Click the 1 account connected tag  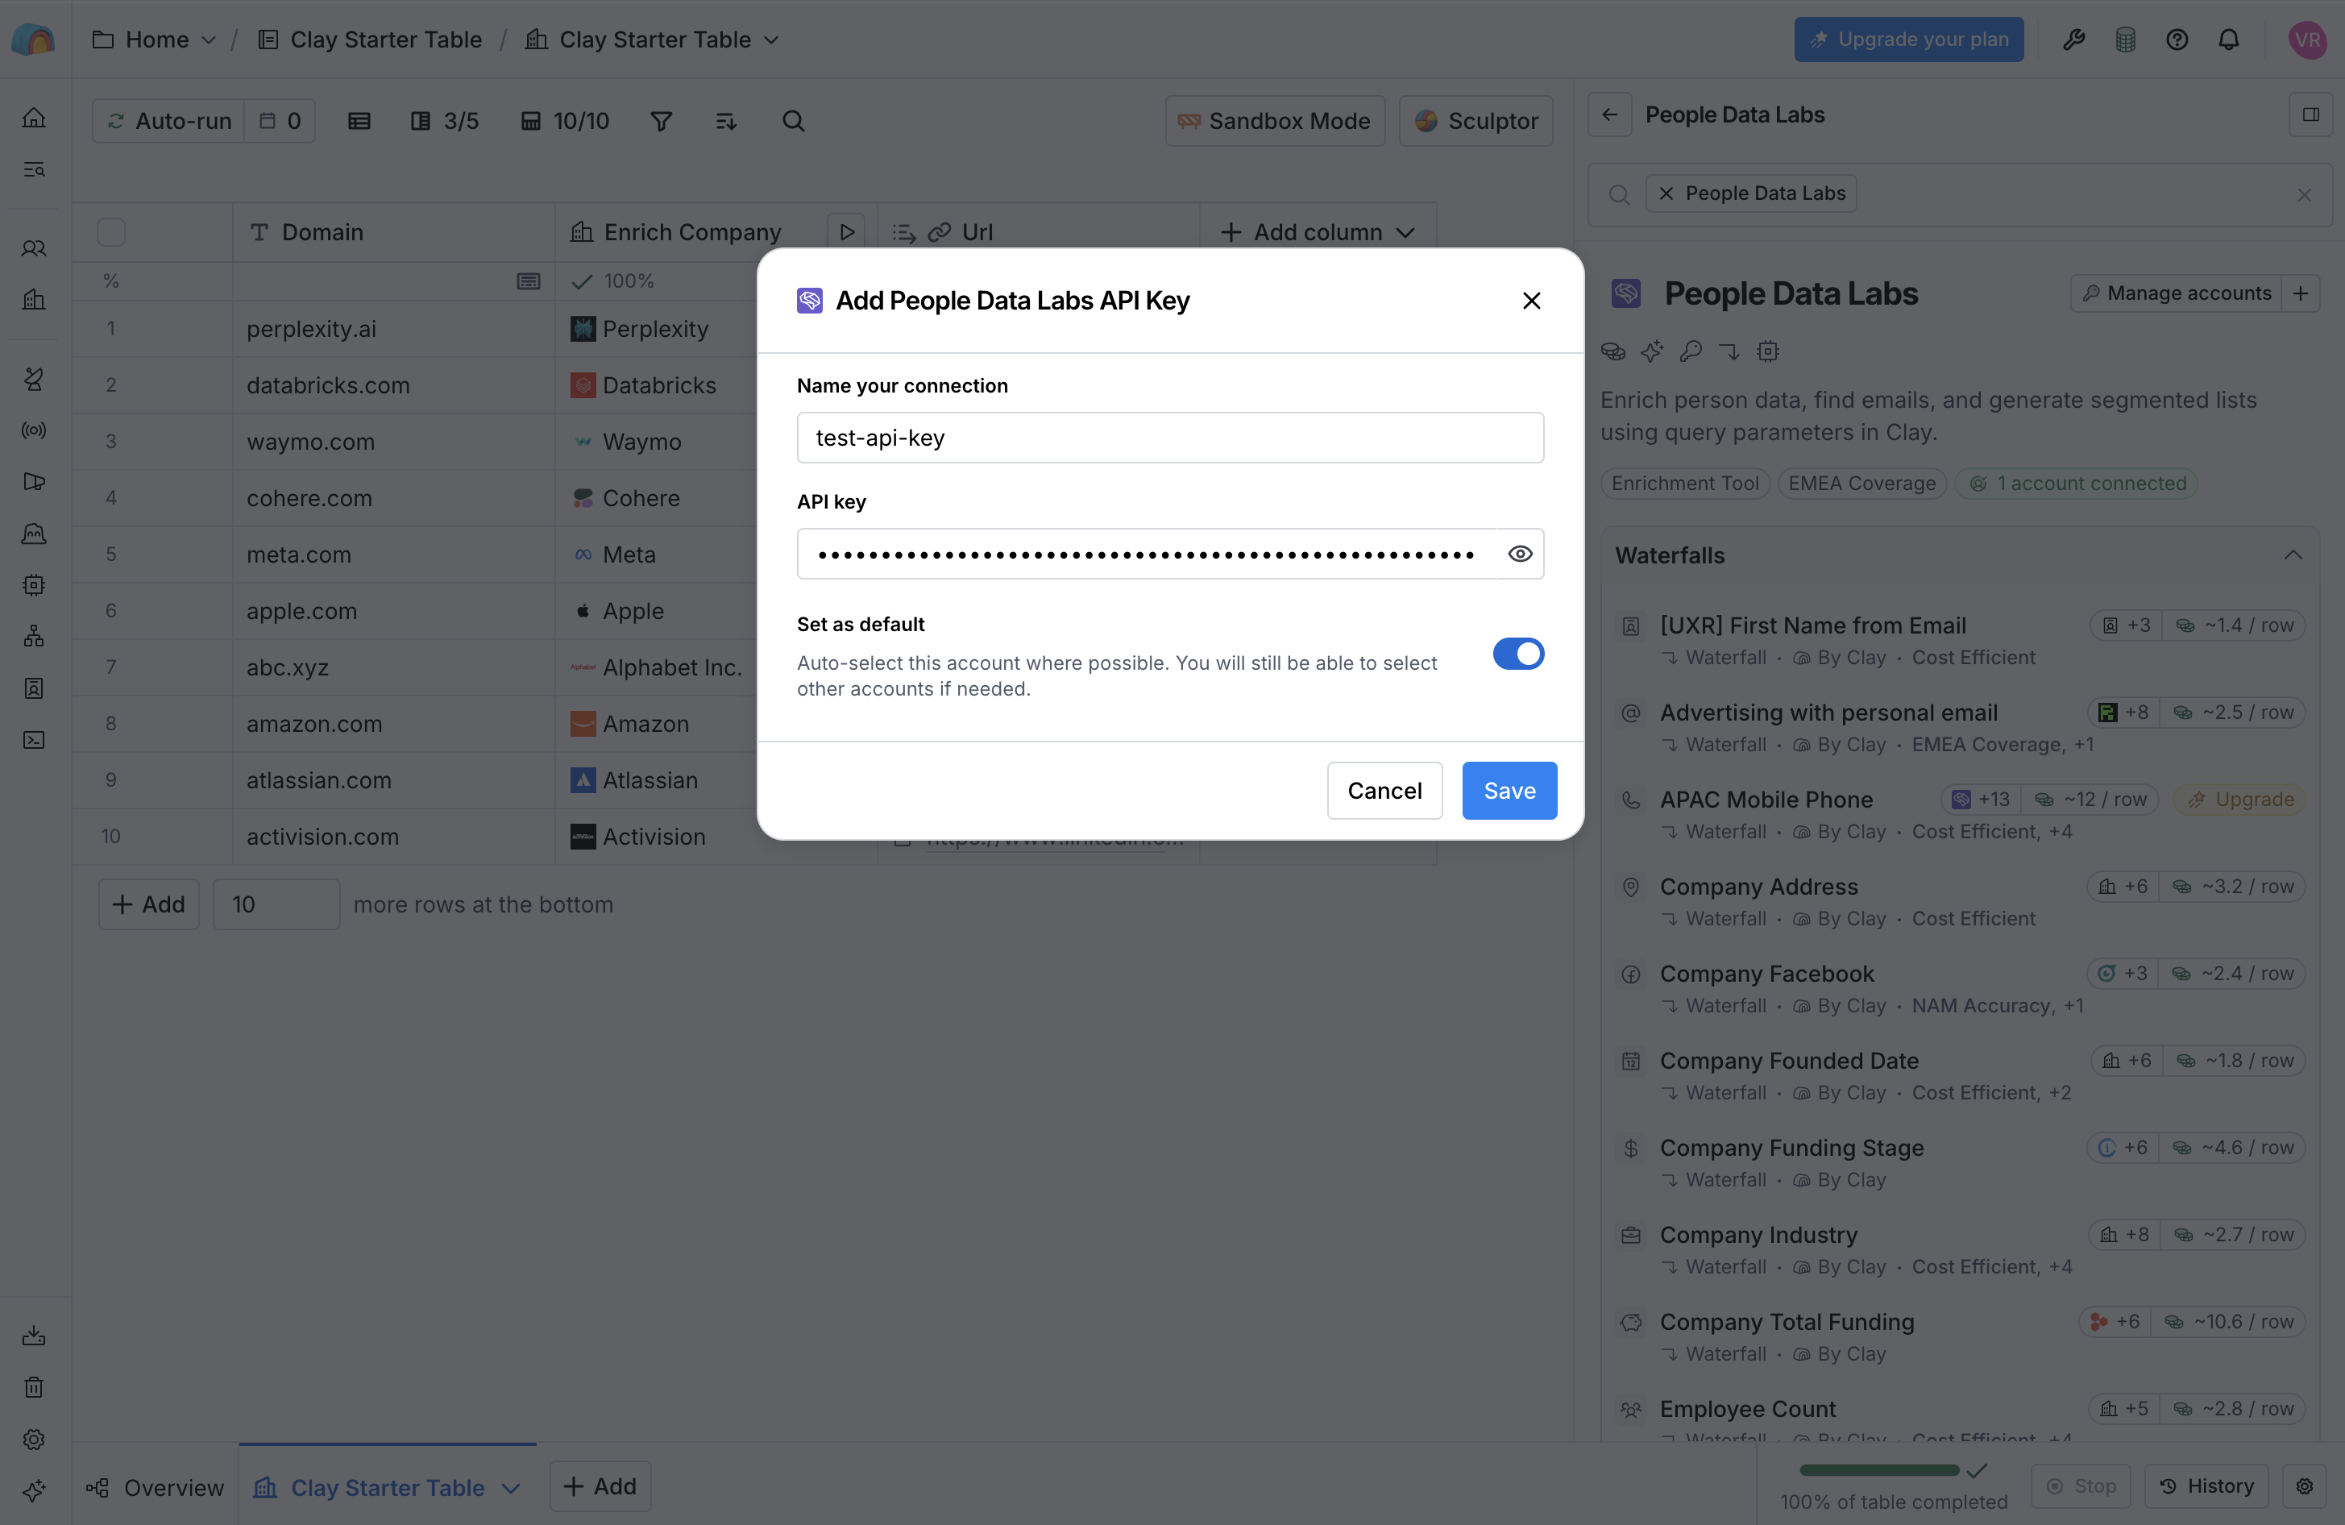coord(2077,484)
